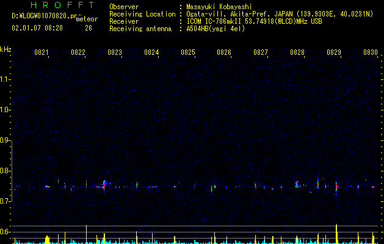Click the 0824 time marker
Image resolution: width=384 pixels, height=244 pixels.
tap(151, 52)
